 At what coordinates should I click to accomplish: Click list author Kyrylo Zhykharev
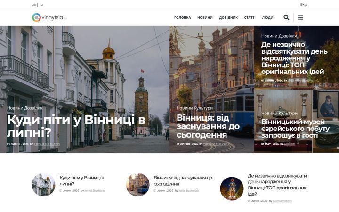[x=95, y=191]
